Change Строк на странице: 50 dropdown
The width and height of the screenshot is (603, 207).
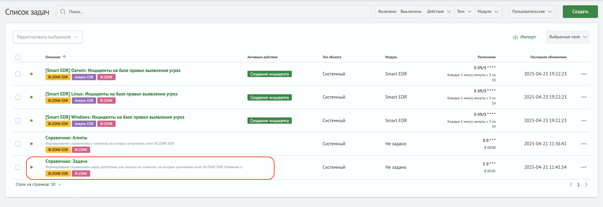coord(39,184)
